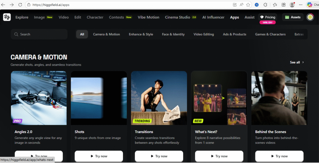Click the browser back arrow

pos(3,5)
